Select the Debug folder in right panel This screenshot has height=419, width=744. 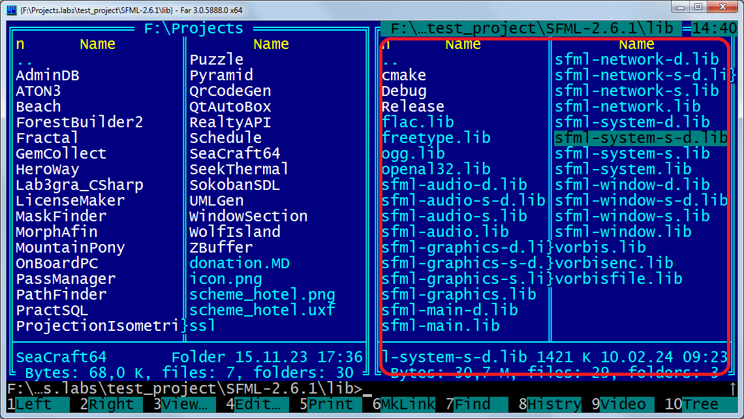pyautogui.click(x=404, y=91)
